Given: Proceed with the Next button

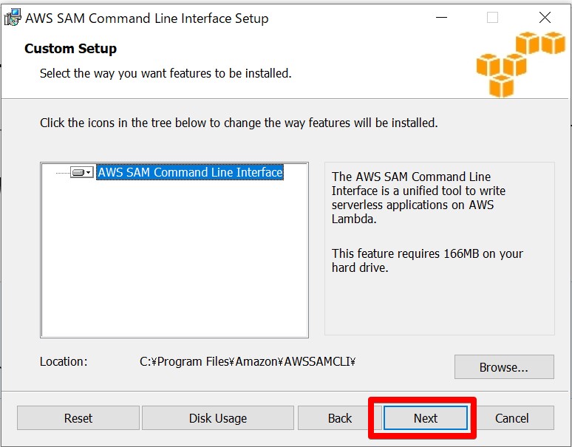Looking at the screenshot, I should pyautogui.click(x=426, y=418).
